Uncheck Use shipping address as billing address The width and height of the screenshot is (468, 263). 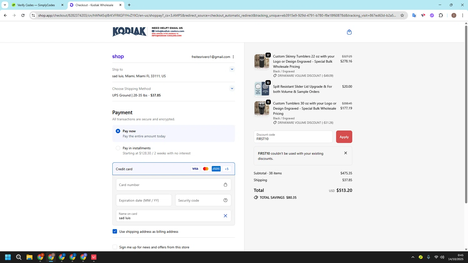115,231
